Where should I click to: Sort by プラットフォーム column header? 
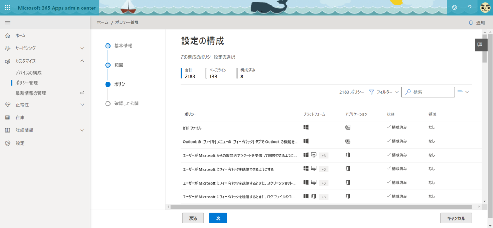point(314,114)
